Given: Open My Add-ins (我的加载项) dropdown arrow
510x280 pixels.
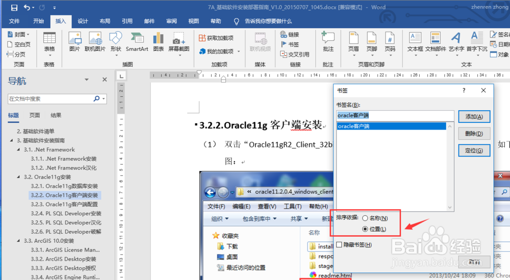Looking at the screenshot, I should pos(238,52).
